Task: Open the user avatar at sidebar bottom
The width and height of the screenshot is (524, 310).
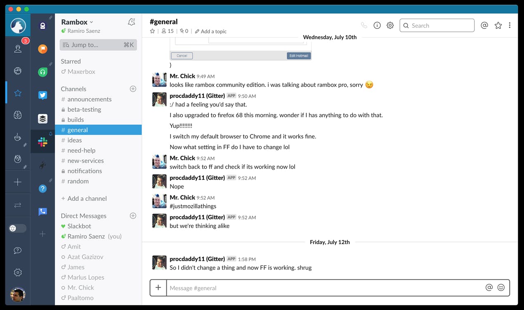Action: (18, 294)
